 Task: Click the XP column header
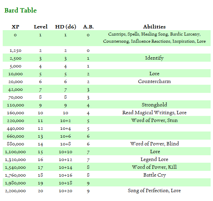click(15, 27)
